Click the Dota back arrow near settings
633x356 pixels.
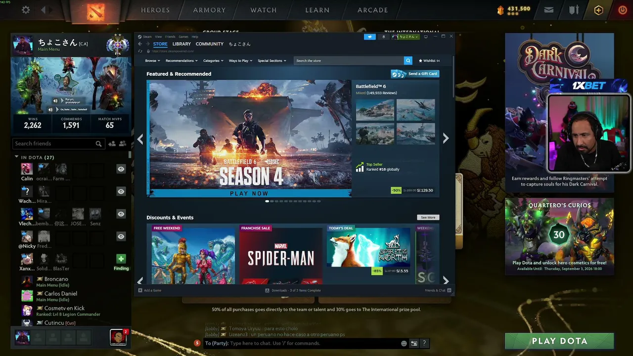43,10
